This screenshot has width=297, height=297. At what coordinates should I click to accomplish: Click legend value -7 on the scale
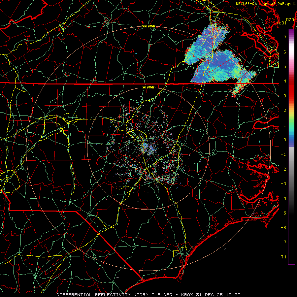[x=283, y=242]
